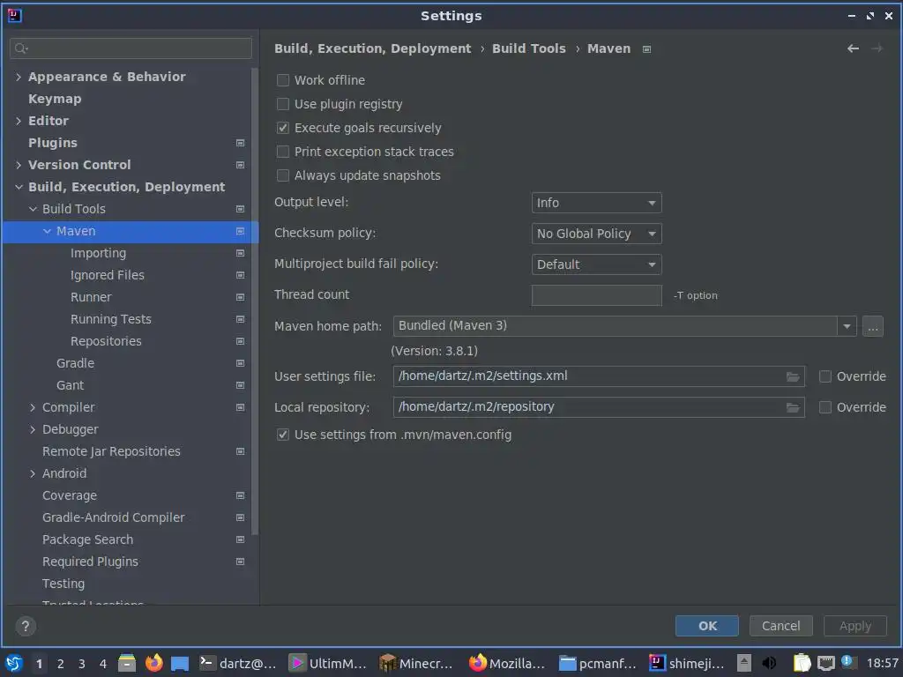Click the project-level icon beside Repositories
The height and width of the screenshot is (677, 903).
[240, 341]
